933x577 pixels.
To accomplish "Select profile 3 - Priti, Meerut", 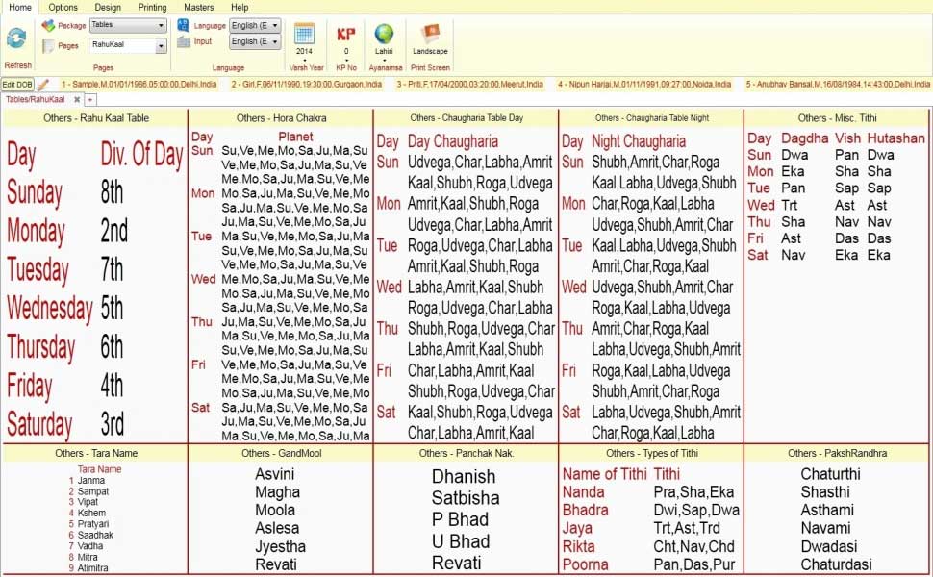I will click(470, 85).
